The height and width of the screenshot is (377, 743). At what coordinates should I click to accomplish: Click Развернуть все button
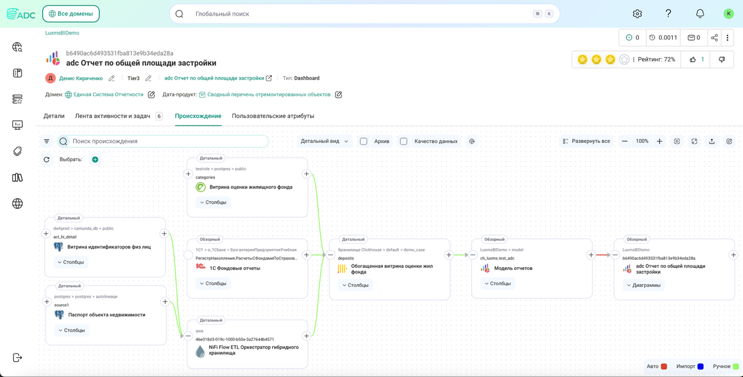pos(586,141)
